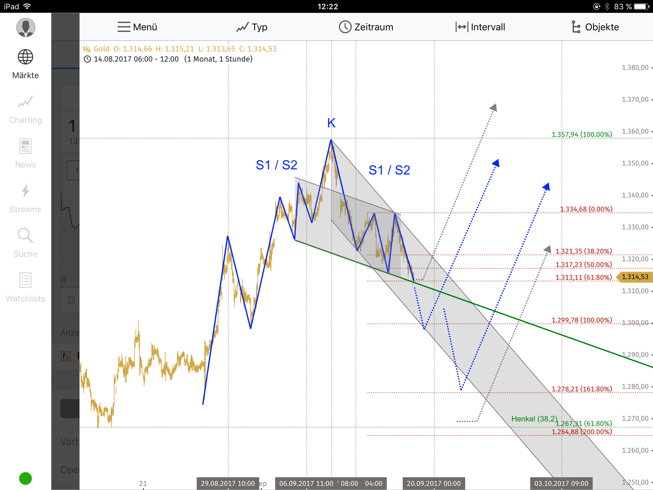Open Suche with the magnifier icon
Image resolution: width=653 pixels, height=490 pixels.
pyautogui.click(x=25, y=235)
